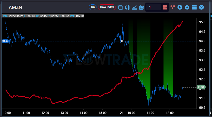The image size is (212, 117).
Task: Select the 94.00 price level label
Action: click(x=5, y=41)
